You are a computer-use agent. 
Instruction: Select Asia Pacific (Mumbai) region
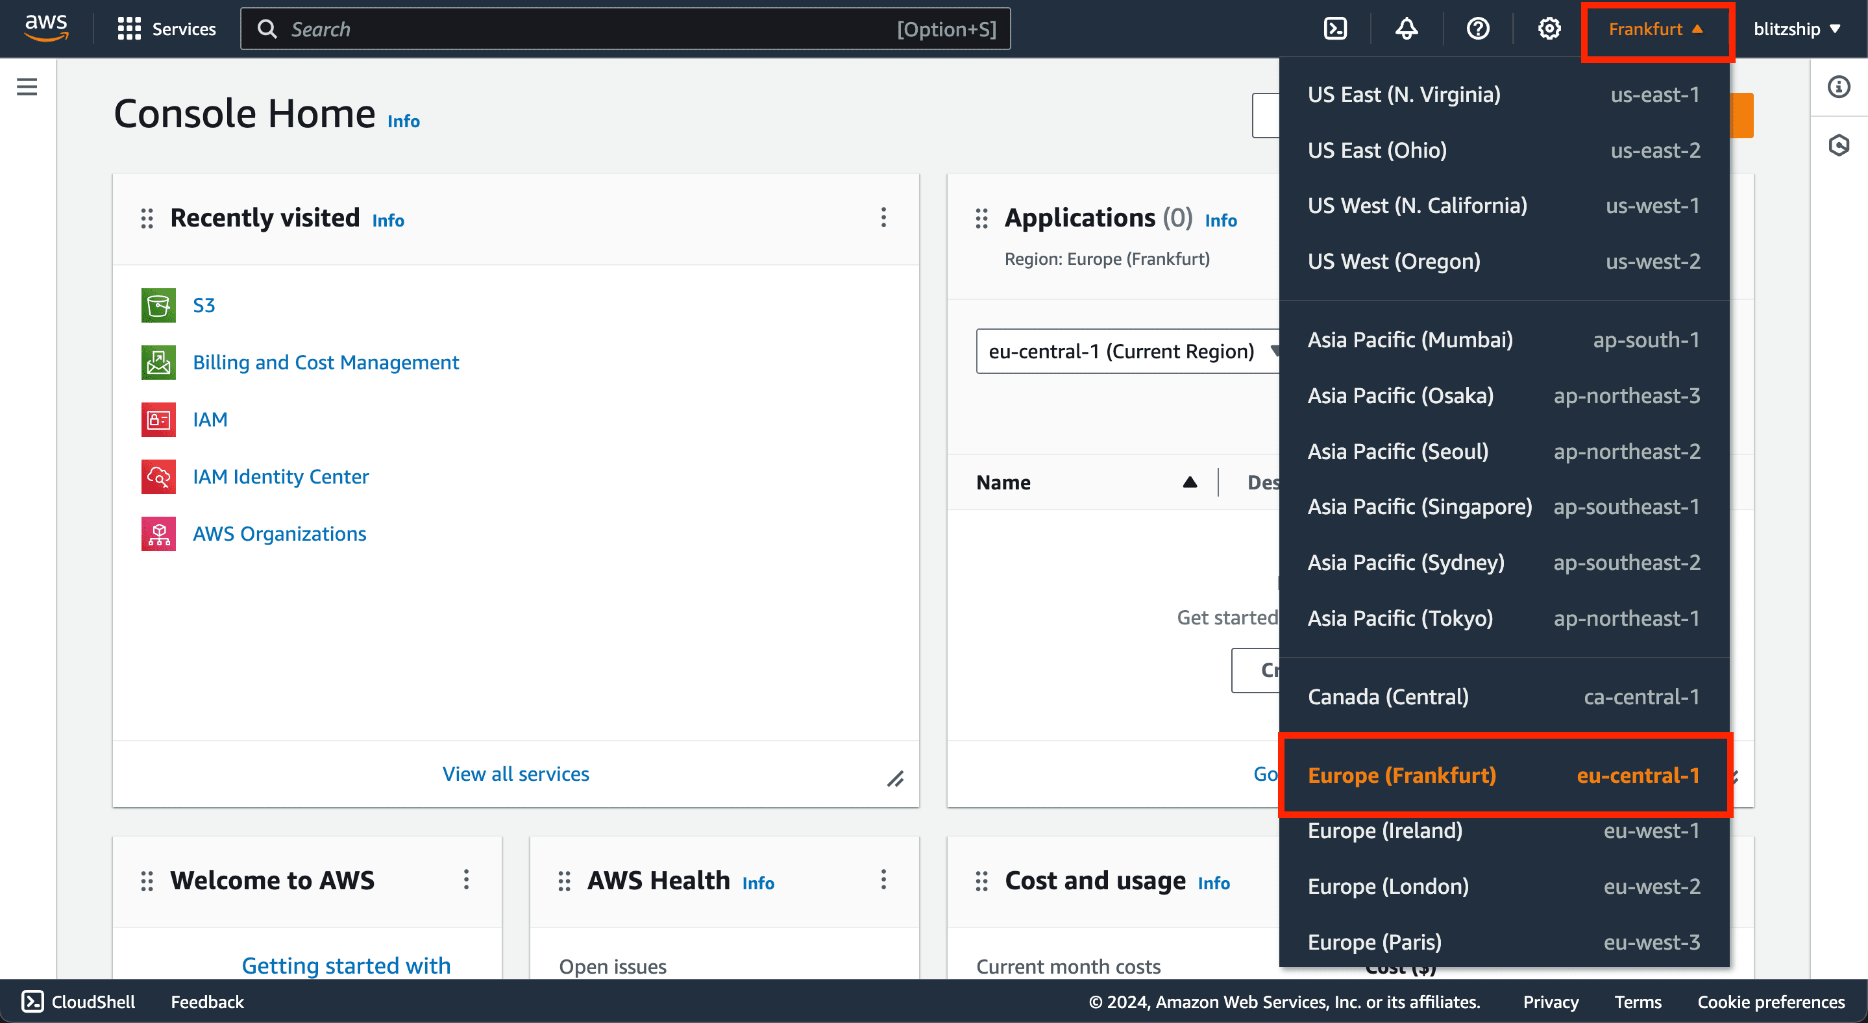pos(1504,340)
